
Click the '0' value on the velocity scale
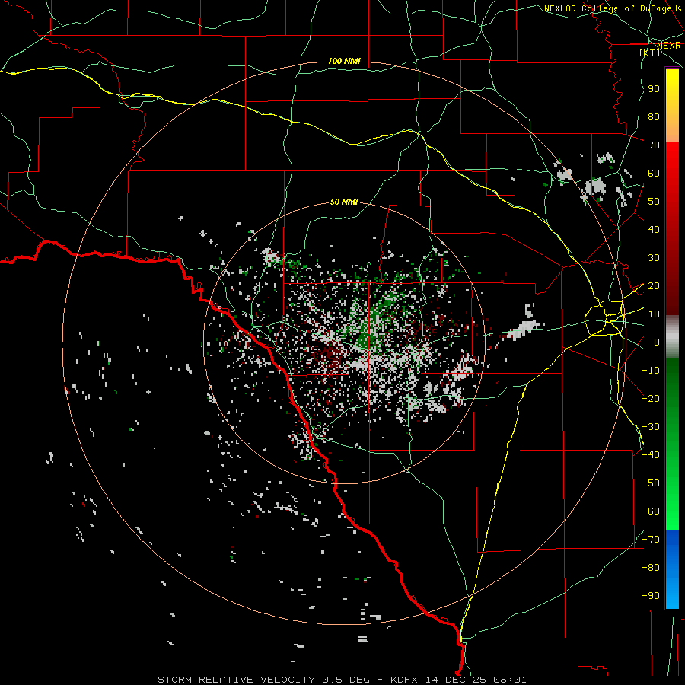pos(657,342)
